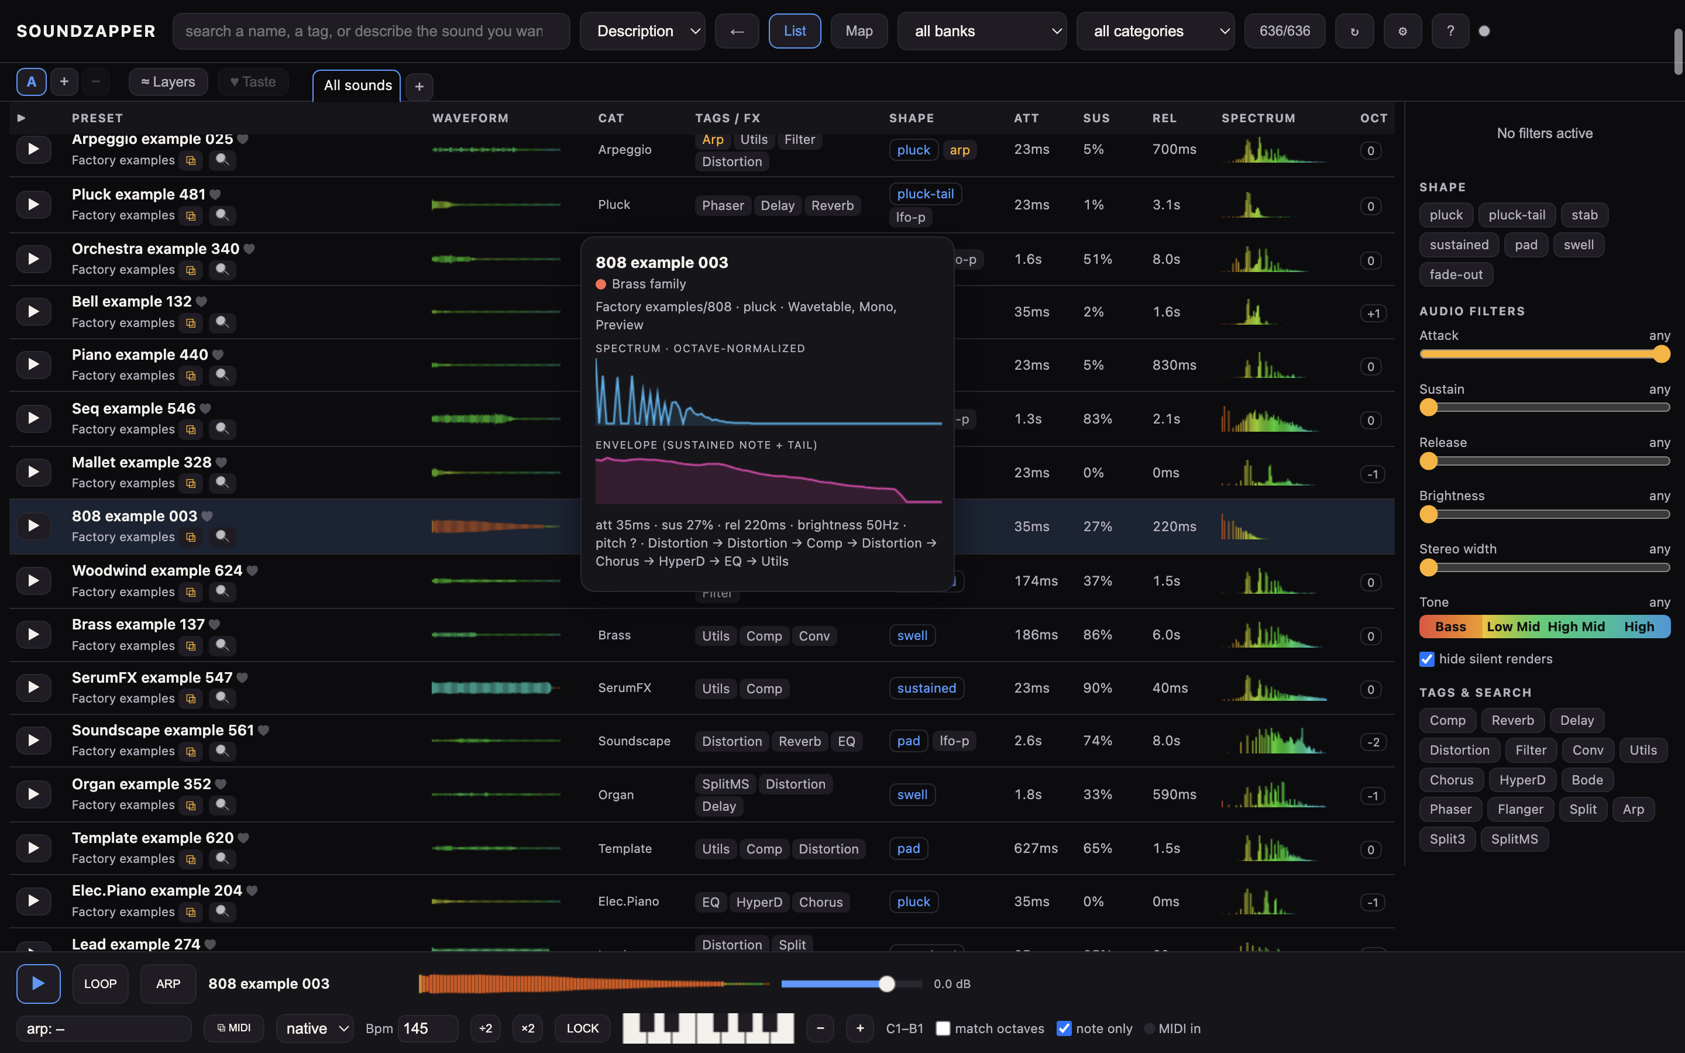The image size is (1685, 1053).
Task: Switch to Map view
Action: click(x=859, y=30)
